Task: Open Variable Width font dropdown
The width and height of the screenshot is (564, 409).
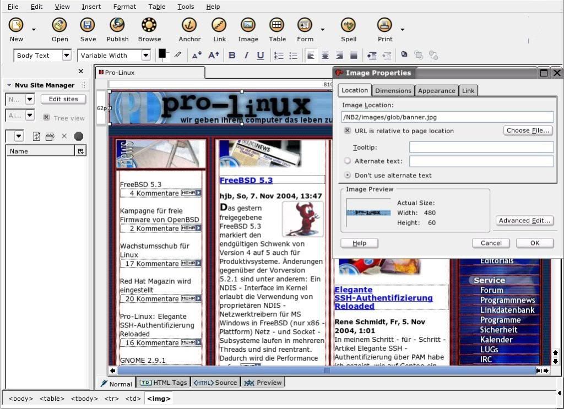Action: (145, 56)
